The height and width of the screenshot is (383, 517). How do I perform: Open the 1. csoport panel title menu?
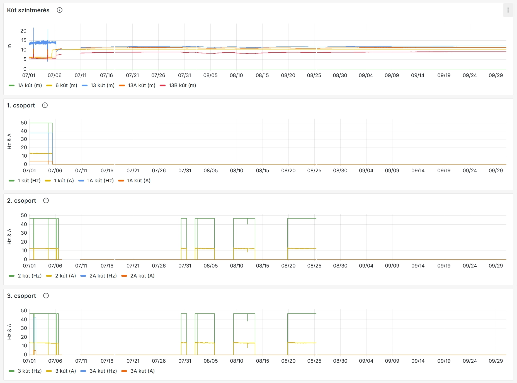point(21,105)
